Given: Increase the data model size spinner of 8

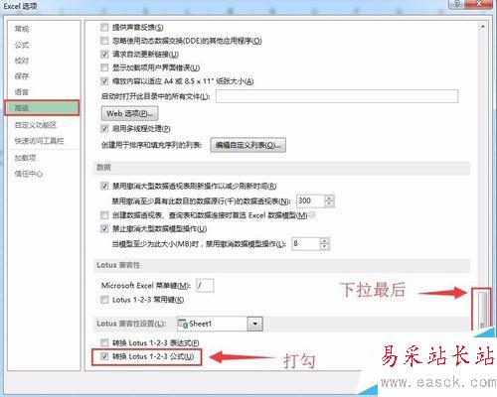Looking at the screenshot, I should pos(324,241).
